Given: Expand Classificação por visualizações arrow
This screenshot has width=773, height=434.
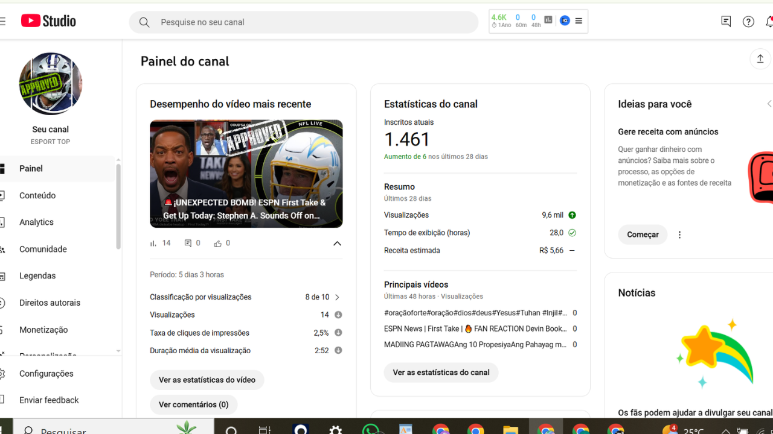Looking at the screenshot, I should (337, 297).
